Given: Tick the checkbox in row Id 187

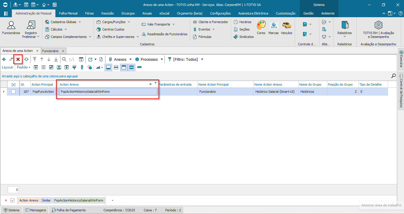Looking at the screenshot, I should point(13,92).
